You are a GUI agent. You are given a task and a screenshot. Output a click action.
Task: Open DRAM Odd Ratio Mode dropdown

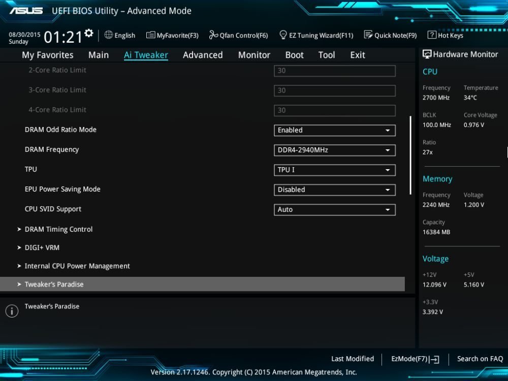335,130
